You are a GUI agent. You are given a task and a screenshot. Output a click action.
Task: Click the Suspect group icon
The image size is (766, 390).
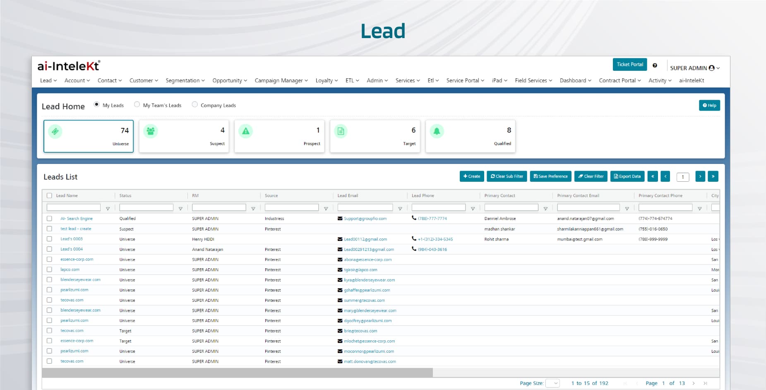pos(151,131)
